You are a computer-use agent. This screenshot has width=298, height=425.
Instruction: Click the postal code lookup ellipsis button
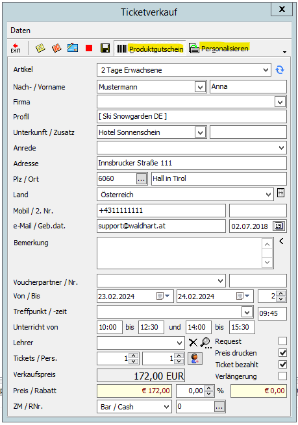[x=142, y=179]
